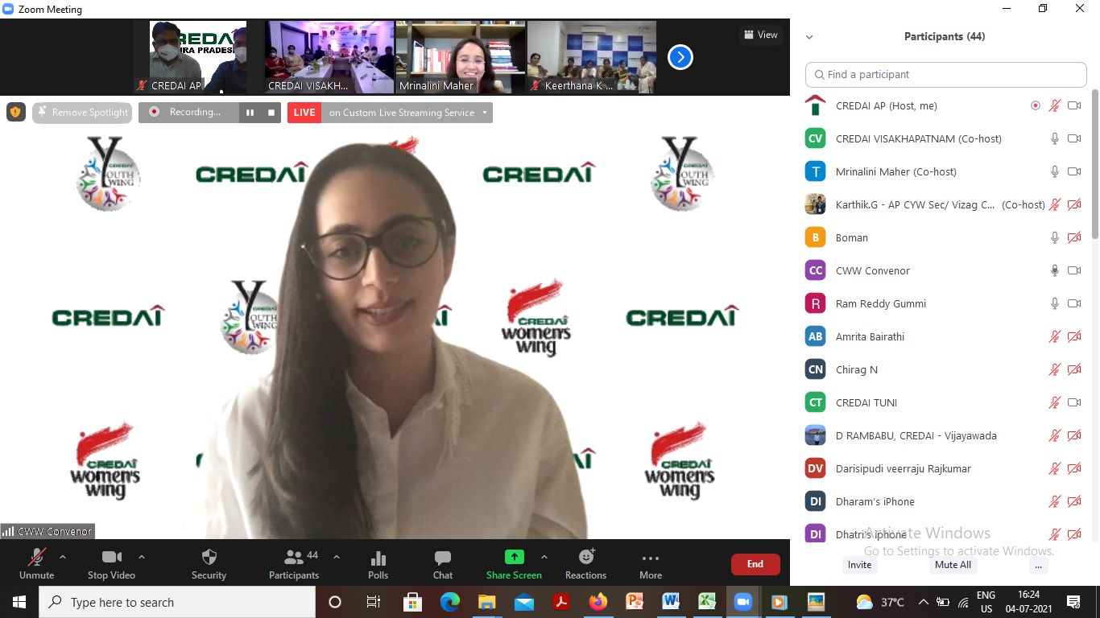Toggle the Participants panel
The image size is (1100, 618).
point(294,563)
